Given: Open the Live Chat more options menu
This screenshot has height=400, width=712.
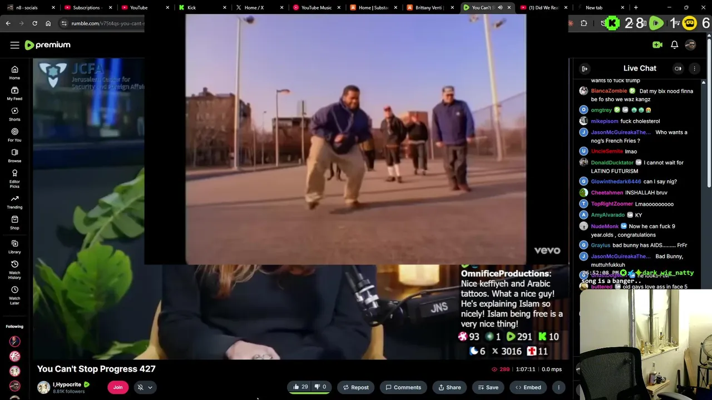Looking at the screenshot, I should 694,68.
